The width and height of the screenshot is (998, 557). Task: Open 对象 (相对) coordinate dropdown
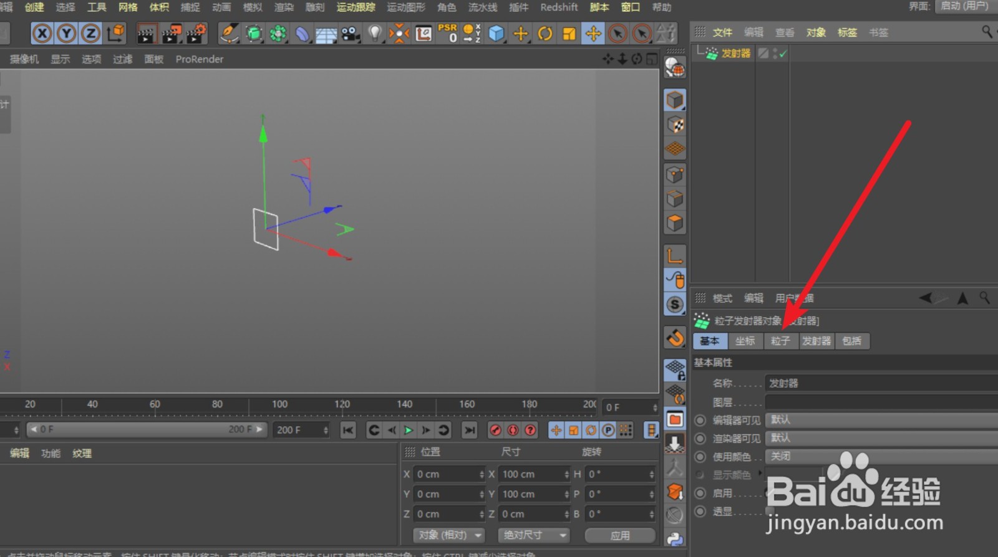[449, 535]
